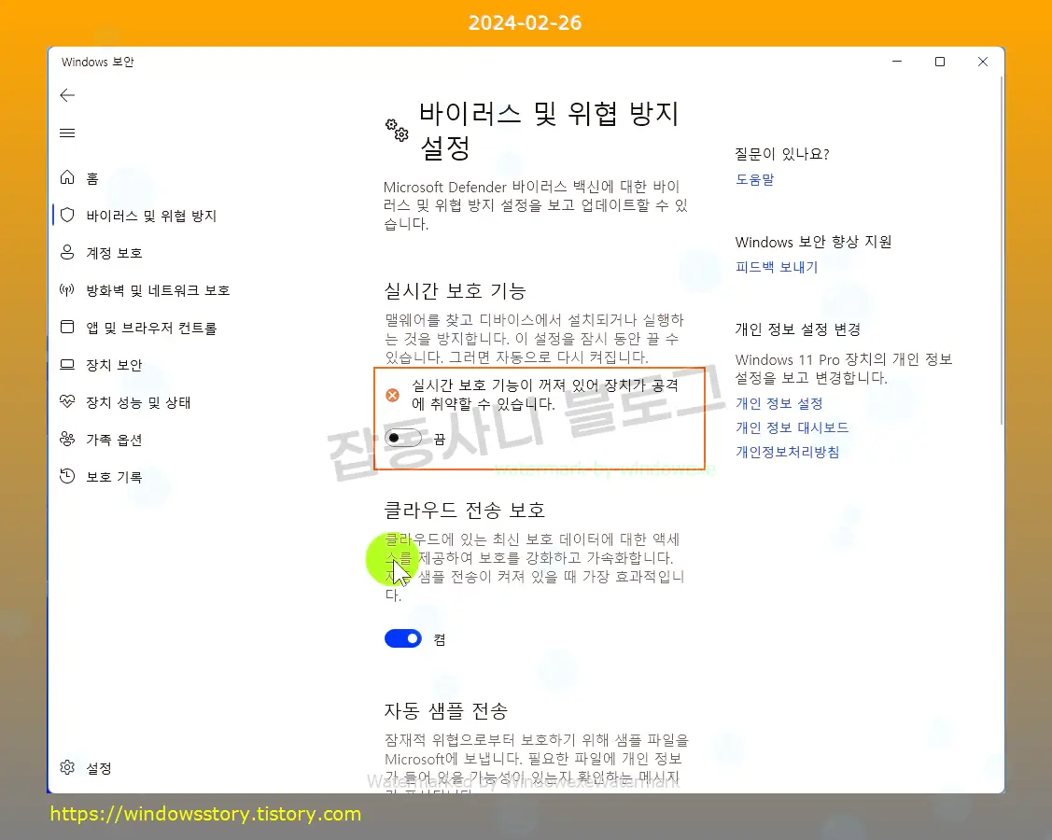The image size is (1052, 840).
Task: Open the 도움말 help link
Action: (x=755, y=179)
